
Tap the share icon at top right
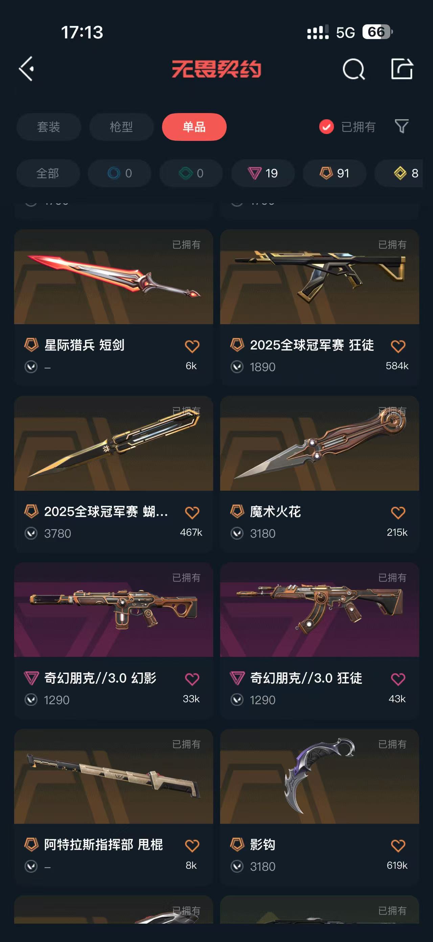pyautogui.click(x=402, y=69)
